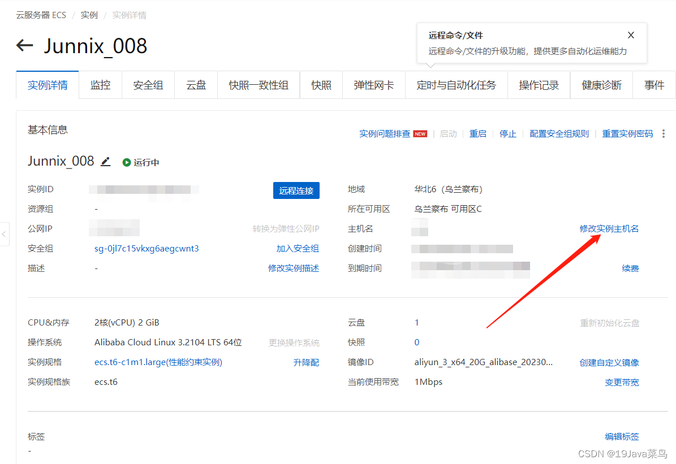Click the 华北6（乌兰察布）region text
The width and height of the screenshot is (676, 464).
449,189
